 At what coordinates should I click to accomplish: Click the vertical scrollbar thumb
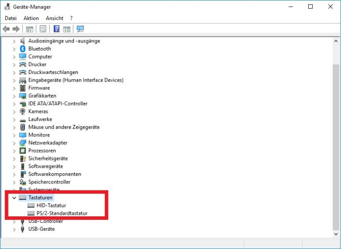[336, 147]
